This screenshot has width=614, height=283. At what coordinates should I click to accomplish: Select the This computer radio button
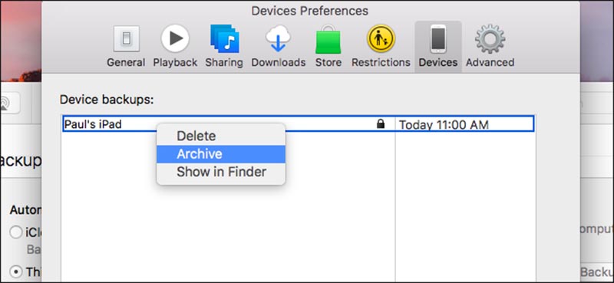point(16,271)
